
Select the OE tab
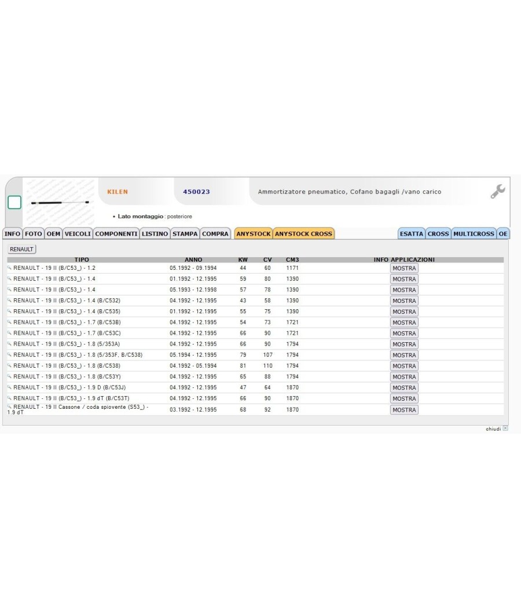503,233
